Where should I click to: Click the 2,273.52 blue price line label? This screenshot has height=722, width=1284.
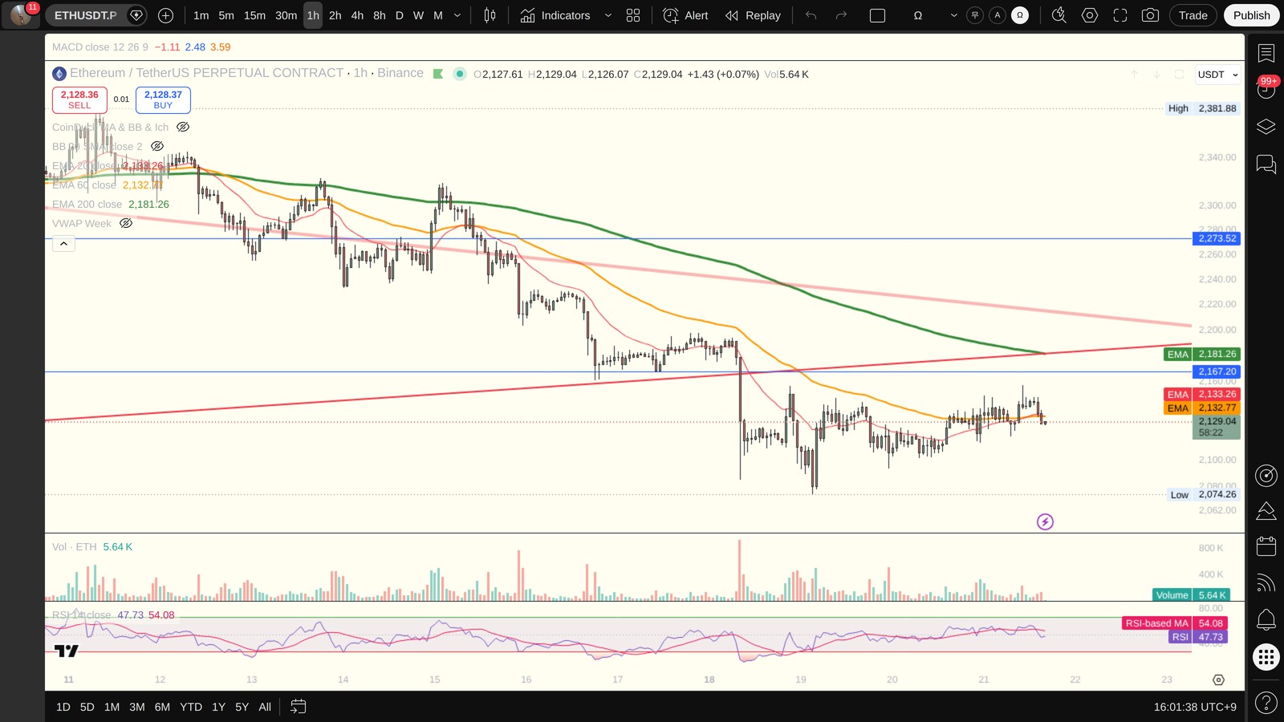click(x=1217, y=238)
